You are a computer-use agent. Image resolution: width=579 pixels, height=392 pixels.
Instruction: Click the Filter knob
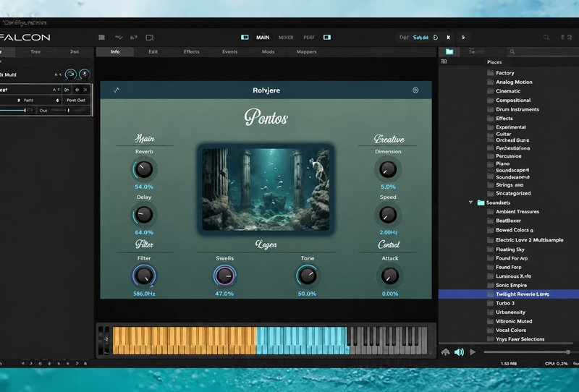coord(144,276)
